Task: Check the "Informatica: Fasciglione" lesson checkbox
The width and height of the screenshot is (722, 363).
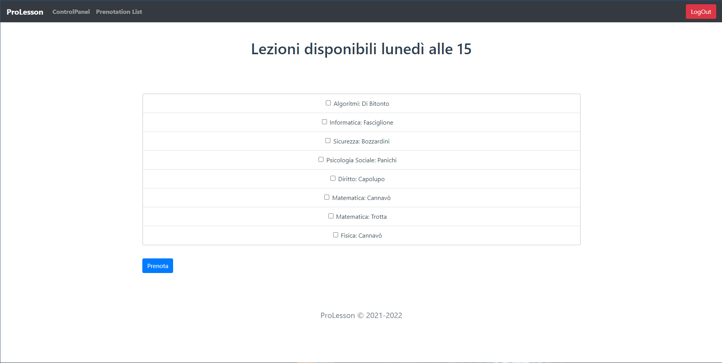Action: (x=324, y=122)
